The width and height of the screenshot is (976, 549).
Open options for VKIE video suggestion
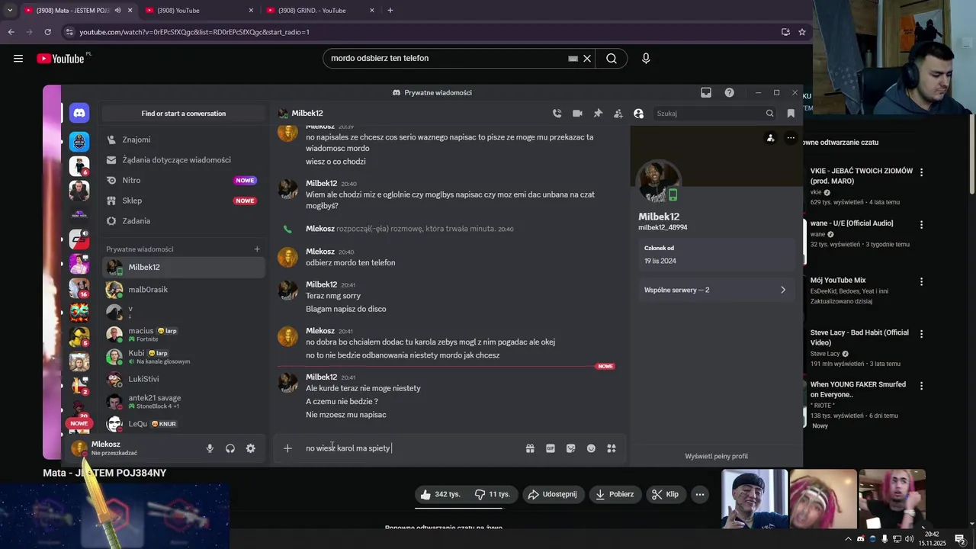pos(921,173)
